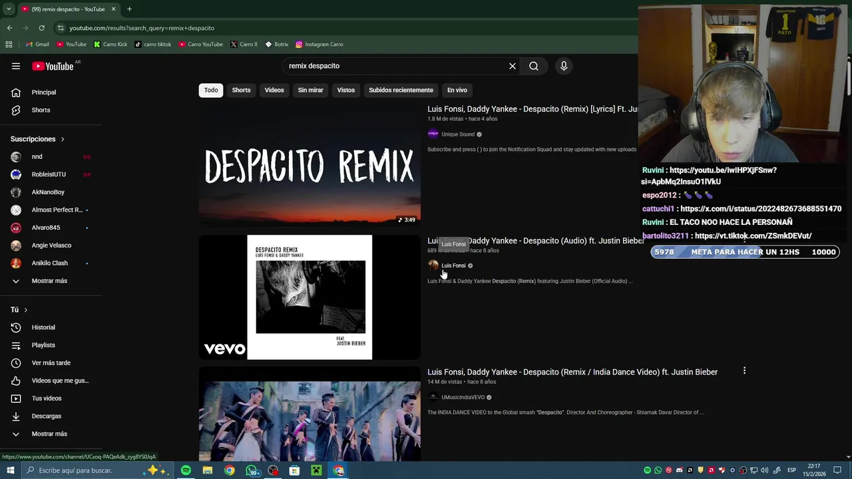Play the India Dance Video thumbnail
852x479 pixels.
point(310,414)
